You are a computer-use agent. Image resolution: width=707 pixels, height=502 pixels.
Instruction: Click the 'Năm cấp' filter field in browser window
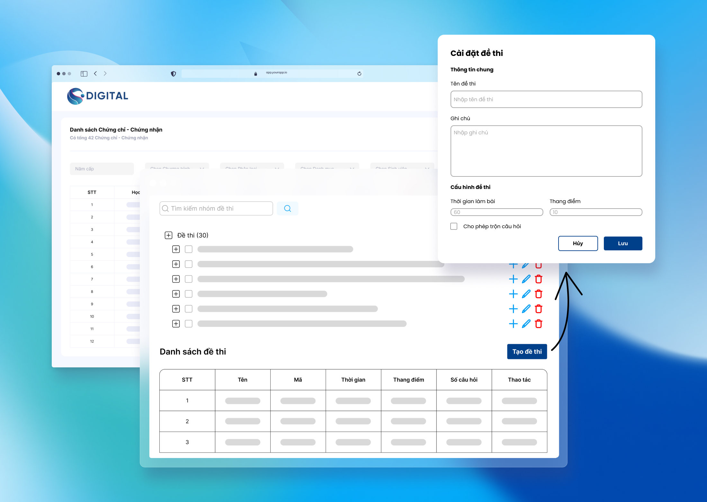(102, 169)
